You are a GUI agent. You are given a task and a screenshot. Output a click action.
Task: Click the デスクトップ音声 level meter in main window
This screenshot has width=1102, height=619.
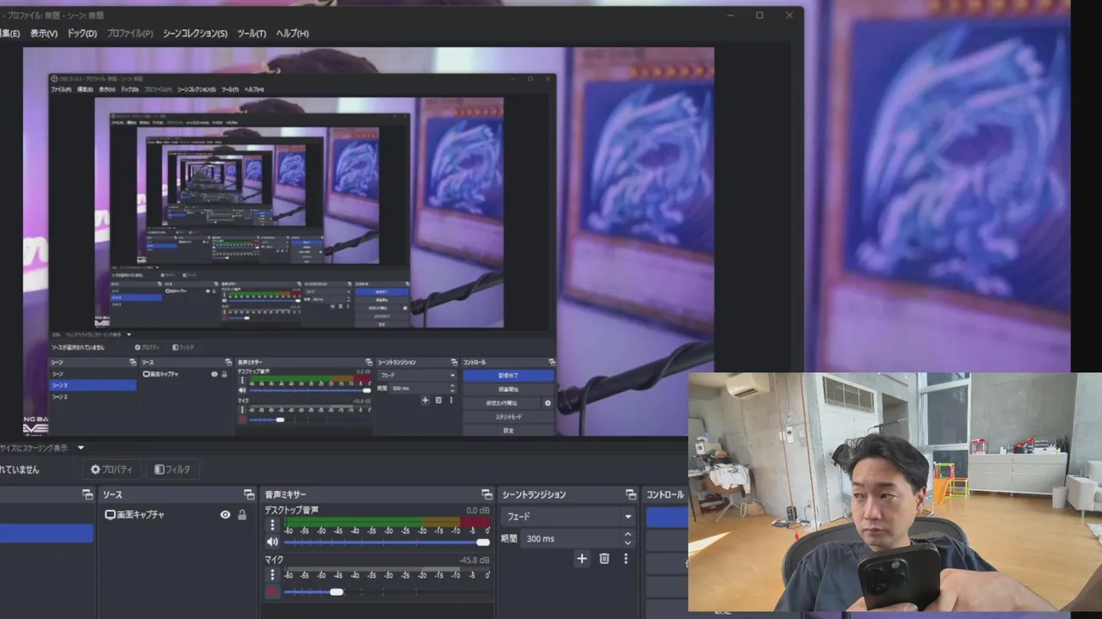tap(387, 522)
